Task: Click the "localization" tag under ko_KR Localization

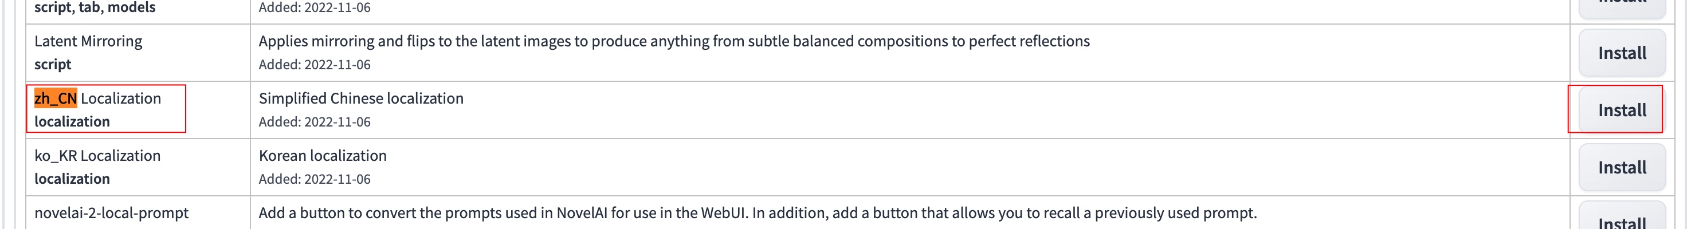Action: (72, 179)
